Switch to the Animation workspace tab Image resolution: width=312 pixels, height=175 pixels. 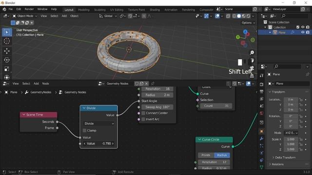click(x=171, y=10)
